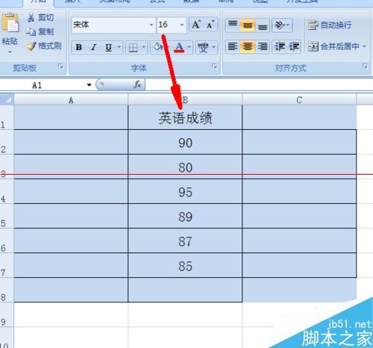Click cell containing 英语成绩
The height and width of the screenshot is (348, 373).
pos(185,117)
